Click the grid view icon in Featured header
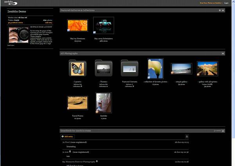The width and height of the screenshot is (235, 166). [x=220, y=10]
